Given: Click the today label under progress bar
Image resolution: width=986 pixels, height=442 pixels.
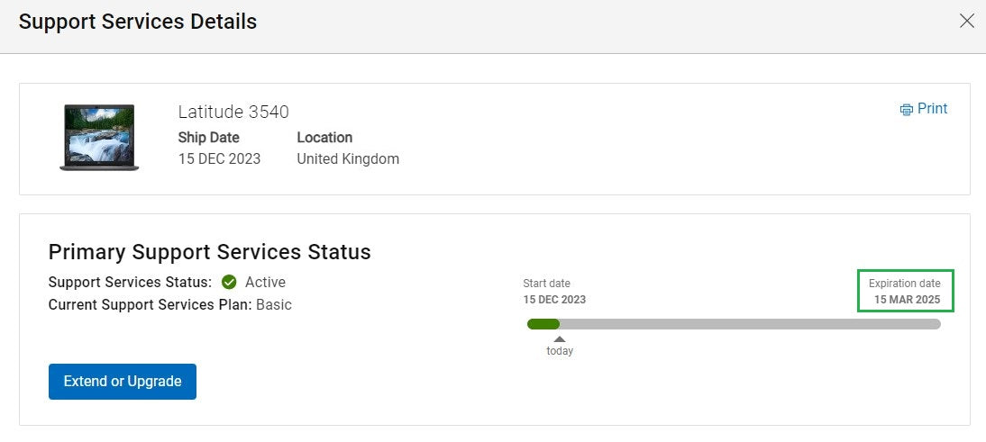Looking at the screenshot, I should [560, 351].
